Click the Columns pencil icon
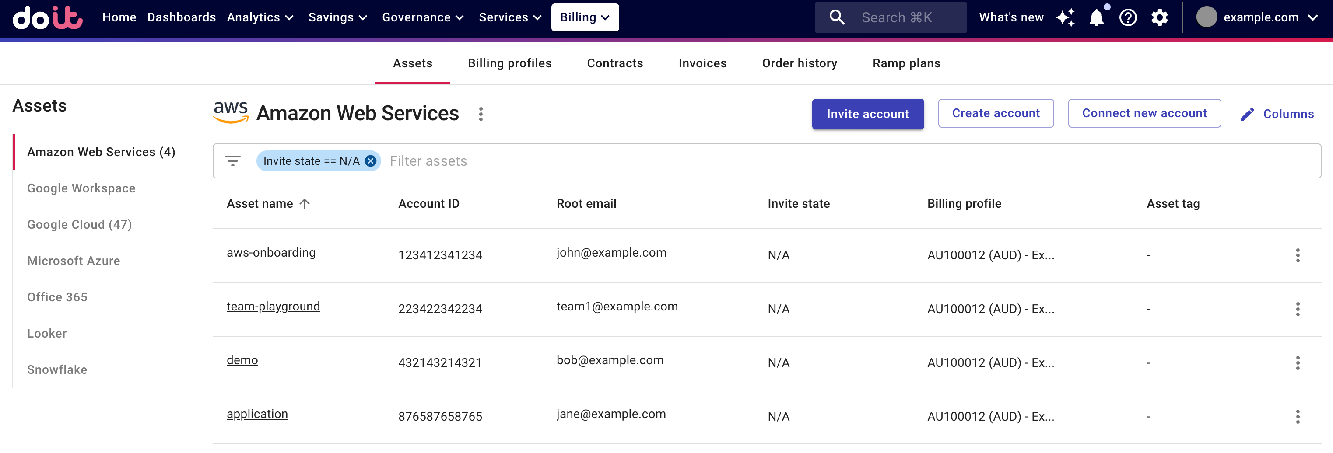1333x453 pixels. point(1248,114)
